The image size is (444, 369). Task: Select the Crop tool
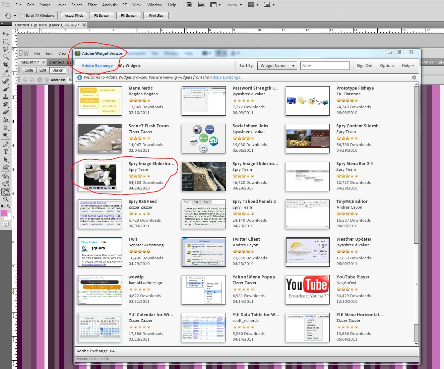[x=6, y=65]
